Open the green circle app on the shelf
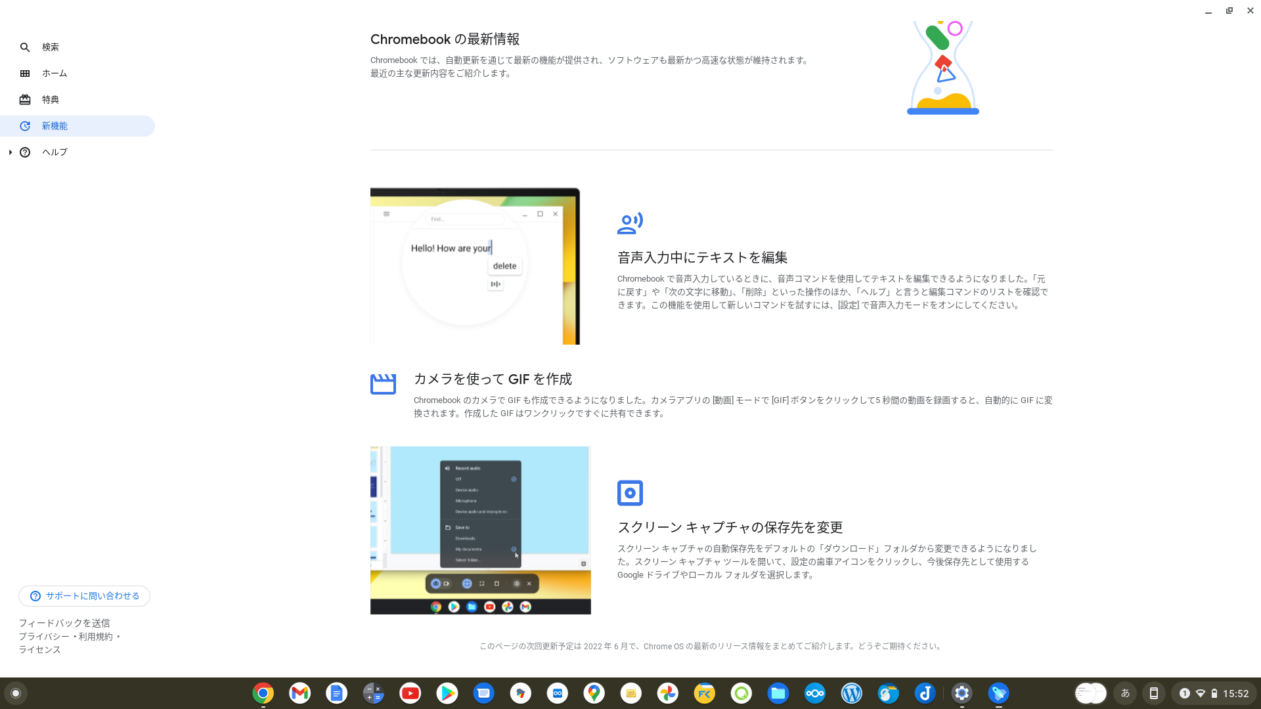Screen dimensions: 1261x709 741,693
